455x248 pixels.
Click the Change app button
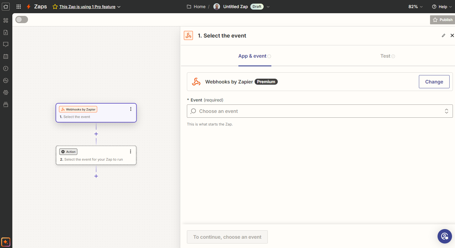[434, 82]
